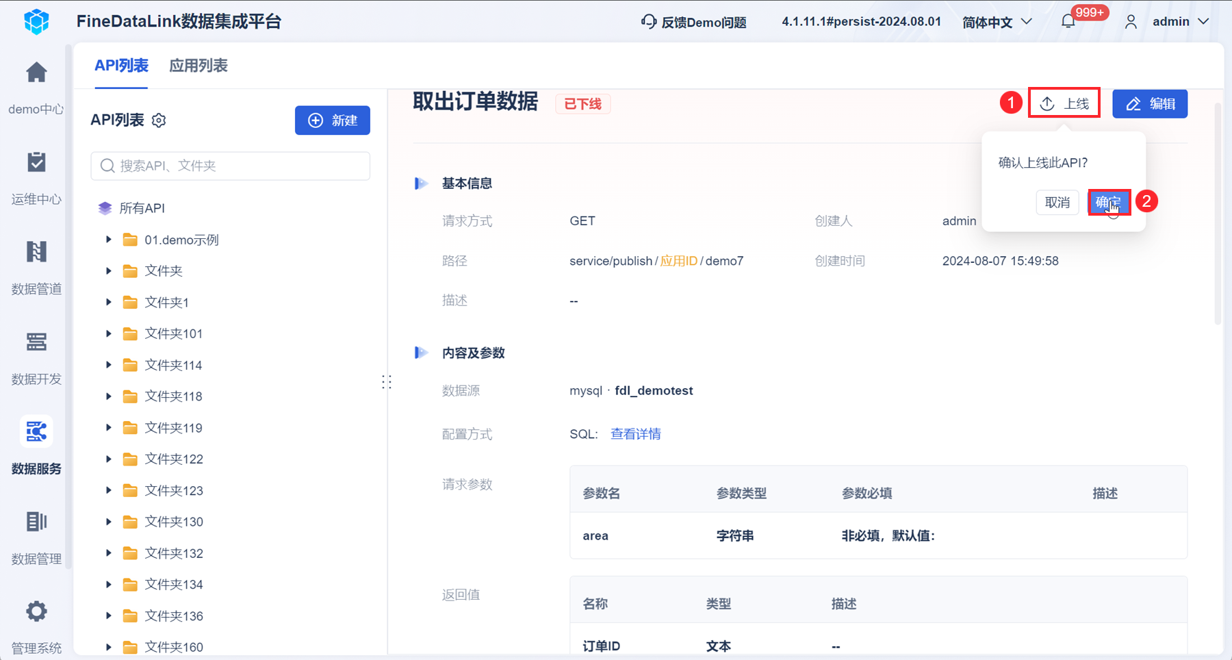Click the 01.demo示例 folder icon
Screen dimensions: 1232x660
(x=130, y=240)
